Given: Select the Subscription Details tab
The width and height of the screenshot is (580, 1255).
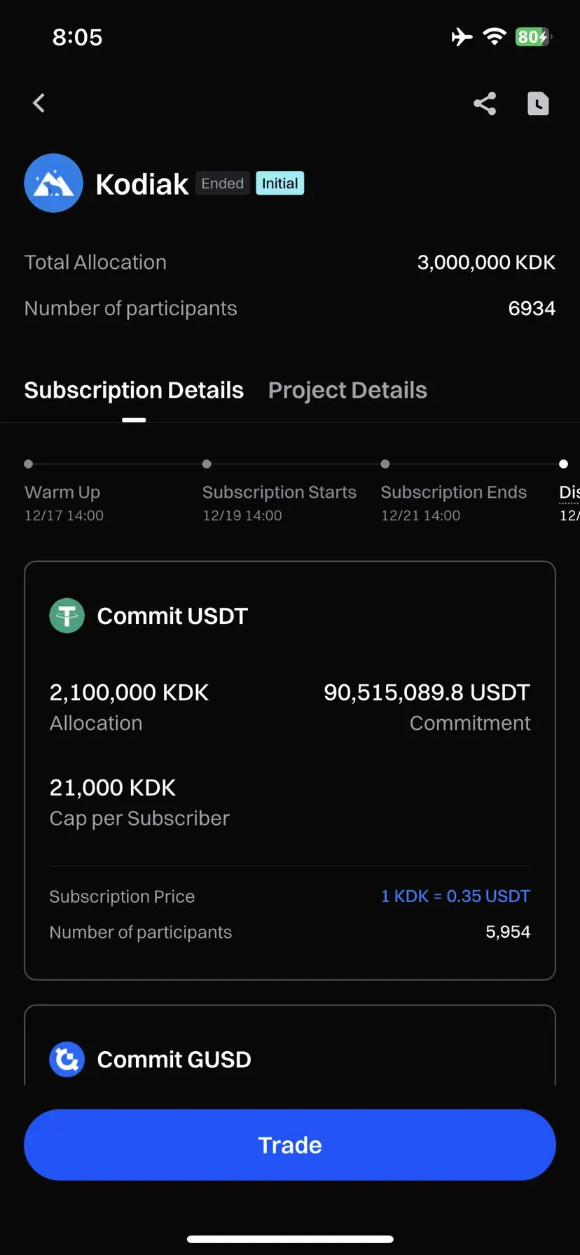Looking at the screenshot, I should coord(134,390).
